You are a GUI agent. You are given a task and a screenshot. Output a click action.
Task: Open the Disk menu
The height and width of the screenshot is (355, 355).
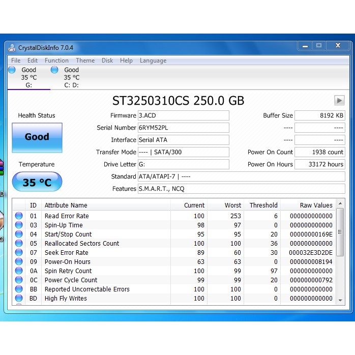pos(107,61)
